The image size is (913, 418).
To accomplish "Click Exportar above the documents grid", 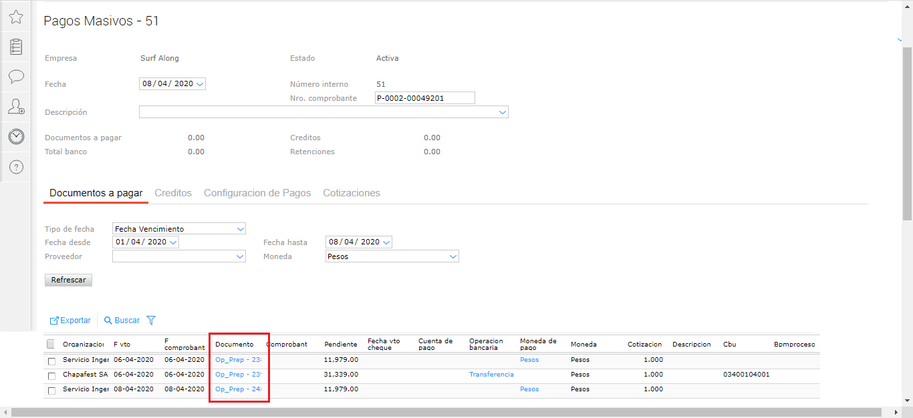I will (x=70, y=321).
